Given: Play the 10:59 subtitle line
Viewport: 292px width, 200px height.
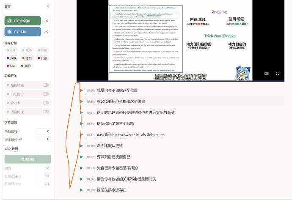Looking at the screenshot, I should [81, 190].
